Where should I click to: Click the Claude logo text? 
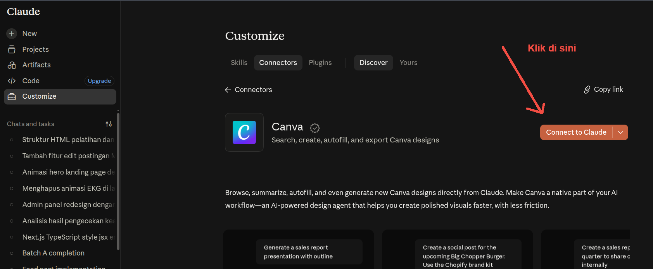(x=23, y=12)
